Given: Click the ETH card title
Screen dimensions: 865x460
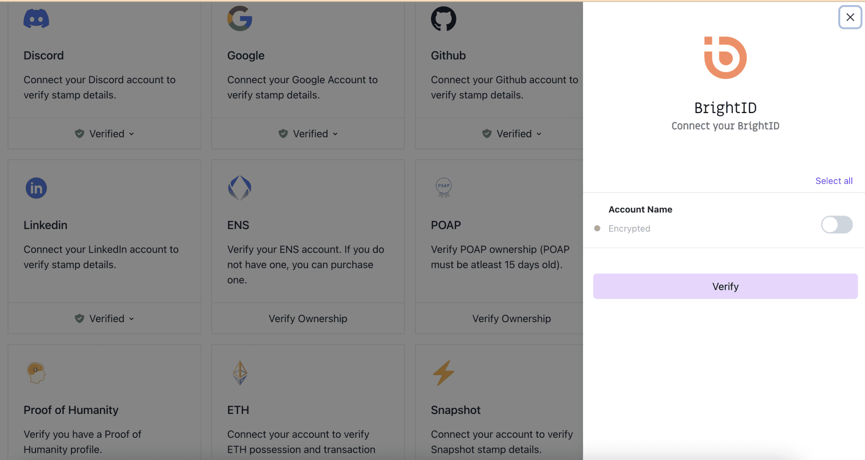Looking at the screenshot, I should point(238,410).
